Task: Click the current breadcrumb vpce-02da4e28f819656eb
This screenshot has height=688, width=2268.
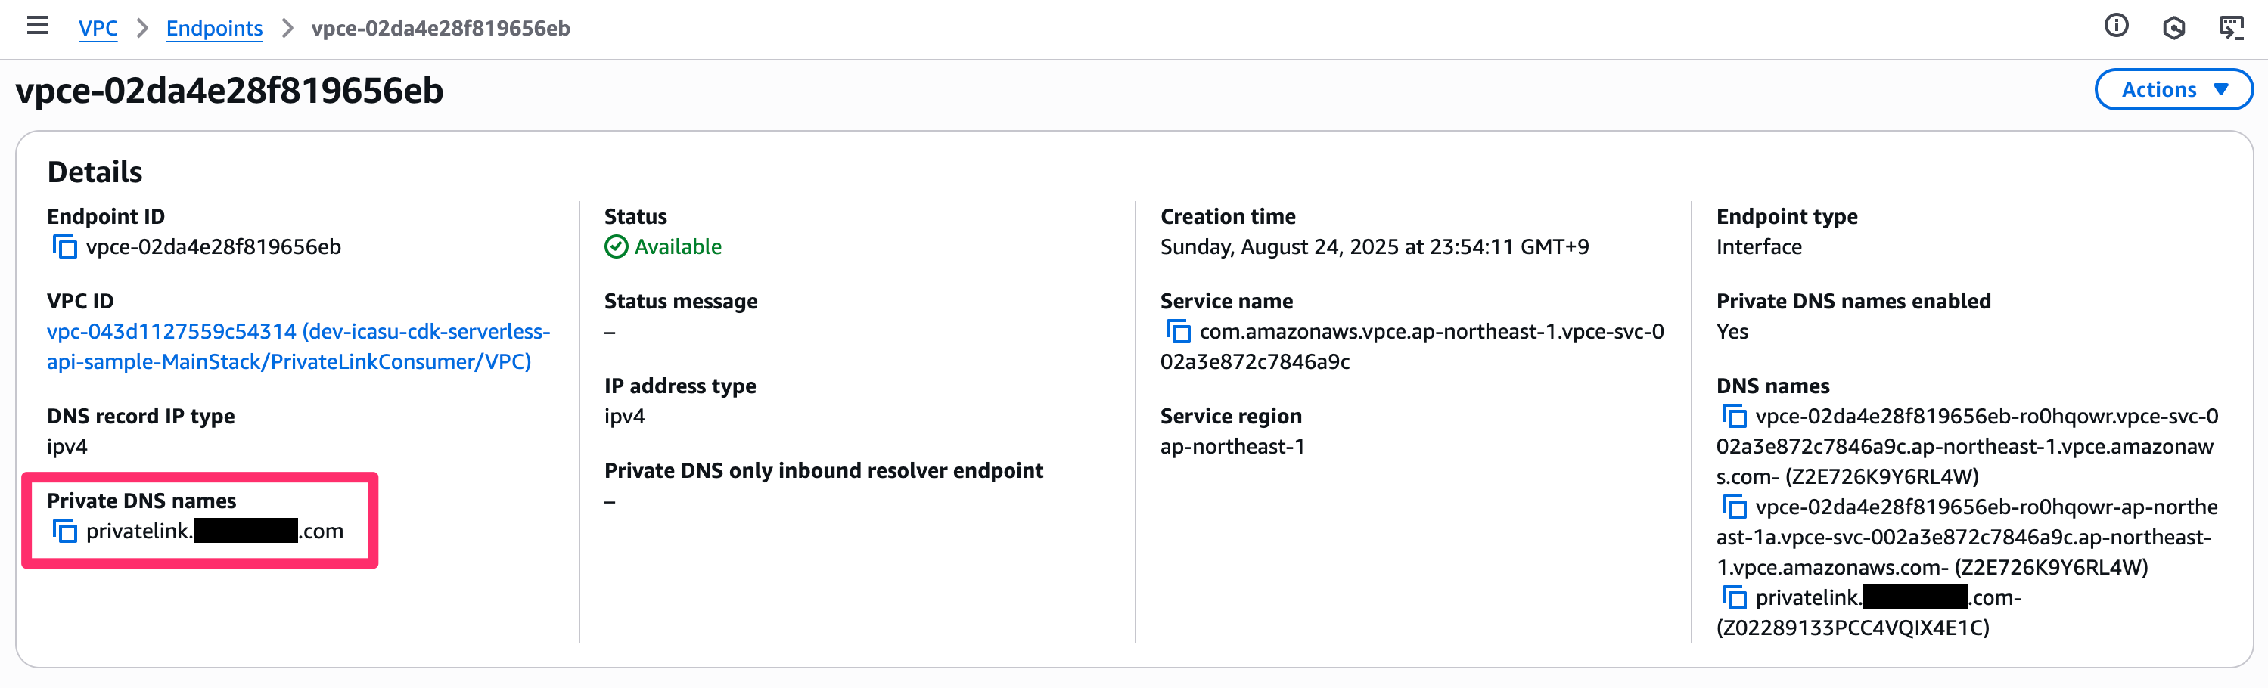Action: pyautogui.click(x=440, y=28)
